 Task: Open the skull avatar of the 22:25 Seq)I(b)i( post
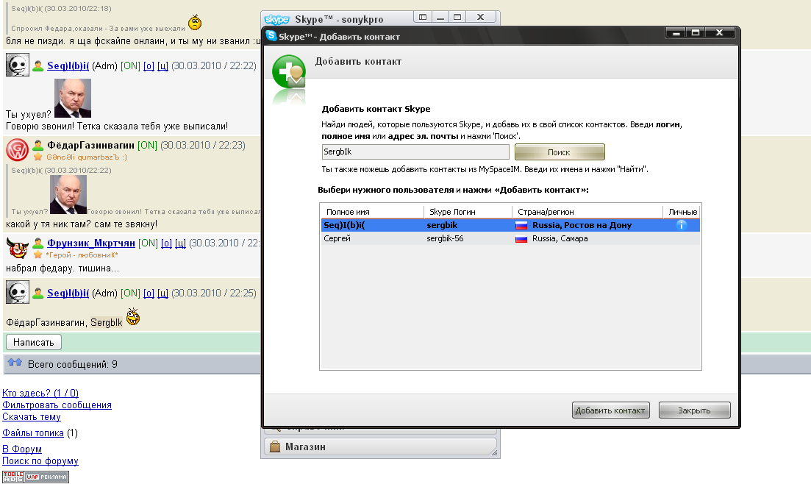coord(17,293)
